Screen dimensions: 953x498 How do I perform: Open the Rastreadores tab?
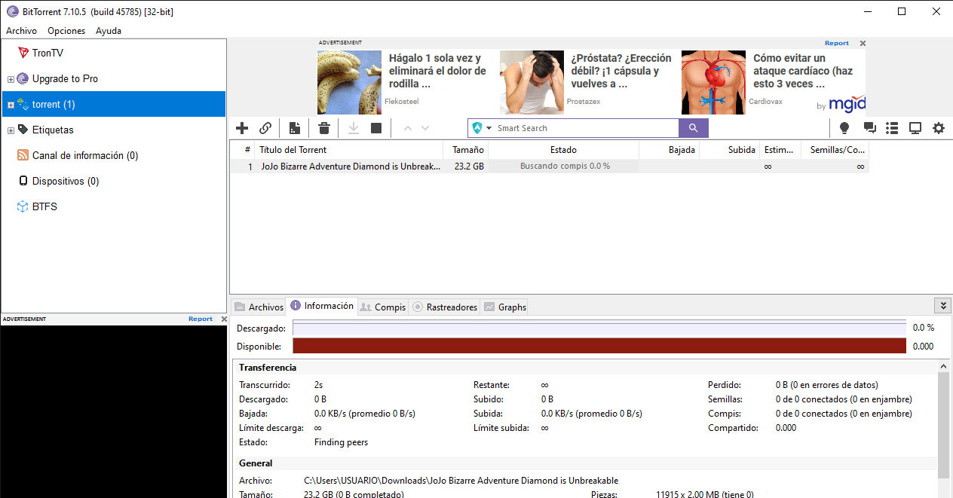(445, 307)
